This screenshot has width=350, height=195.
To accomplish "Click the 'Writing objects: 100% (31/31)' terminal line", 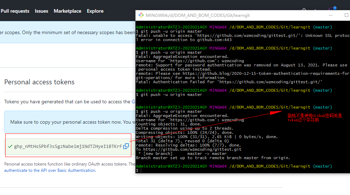I will (x=207, y=137).
